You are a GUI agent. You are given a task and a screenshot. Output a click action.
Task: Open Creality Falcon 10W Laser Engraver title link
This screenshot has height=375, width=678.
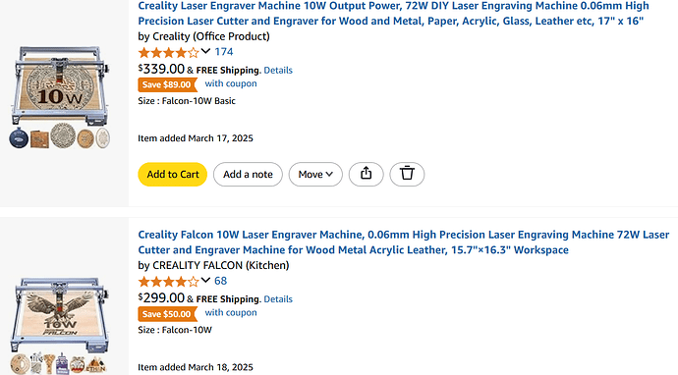(404, 242)
